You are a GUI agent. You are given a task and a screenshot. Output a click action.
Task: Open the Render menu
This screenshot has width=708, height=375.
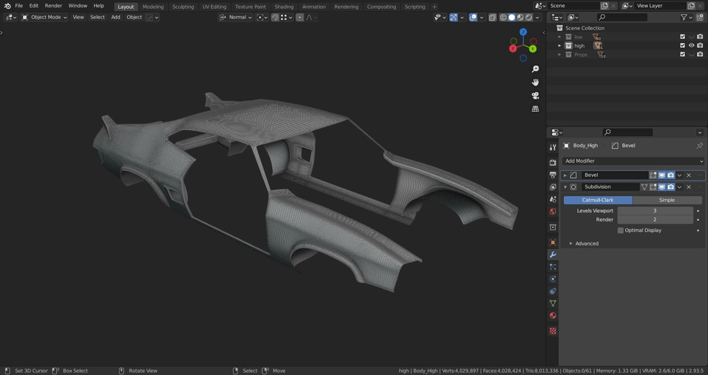coord(53,6)
